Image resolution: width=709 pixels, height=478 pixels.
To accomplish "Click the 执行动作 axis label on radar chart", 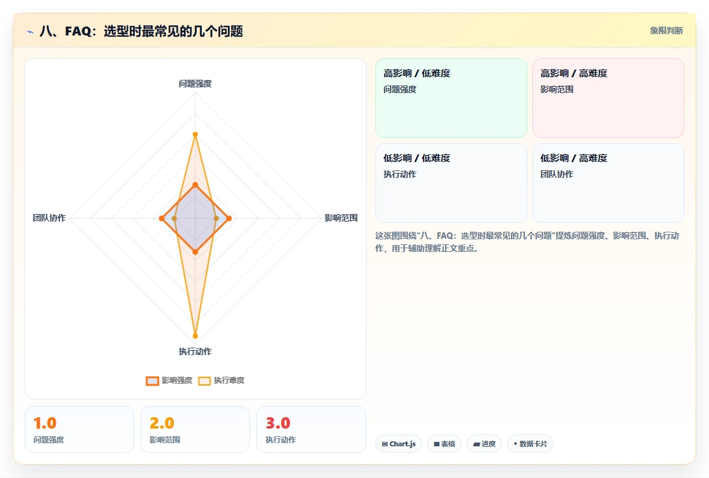I will pos(196,351).
